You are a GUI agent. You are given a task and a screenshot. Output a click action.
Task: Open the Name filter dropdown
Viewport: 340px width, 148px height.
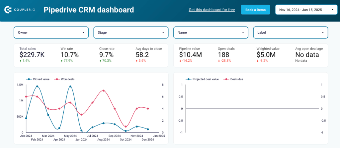point(211,33)
